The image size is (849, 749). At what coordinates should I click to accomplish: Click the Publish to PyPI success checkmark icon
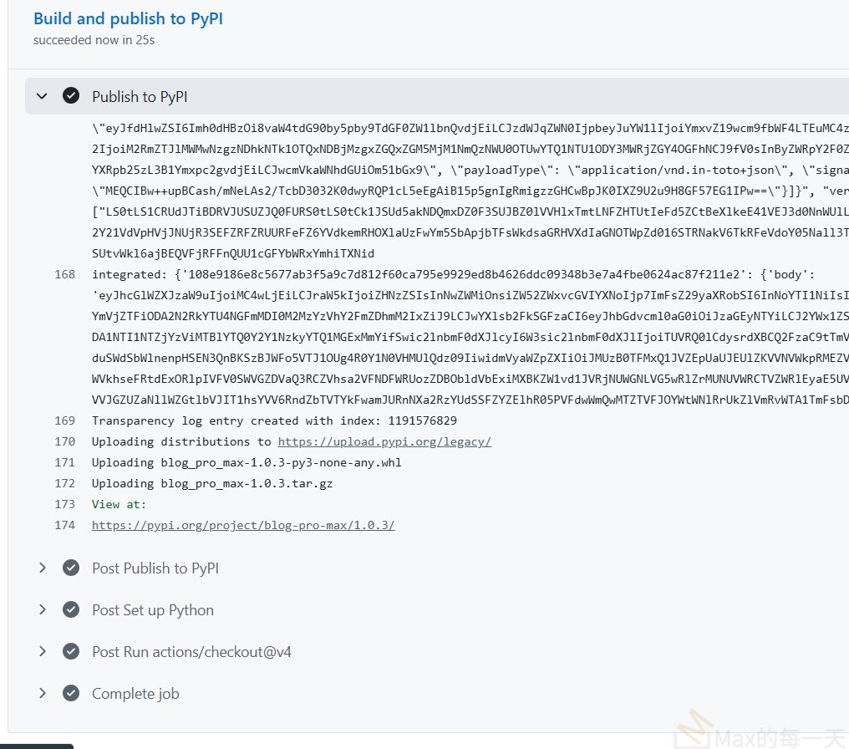pos(71,96)
